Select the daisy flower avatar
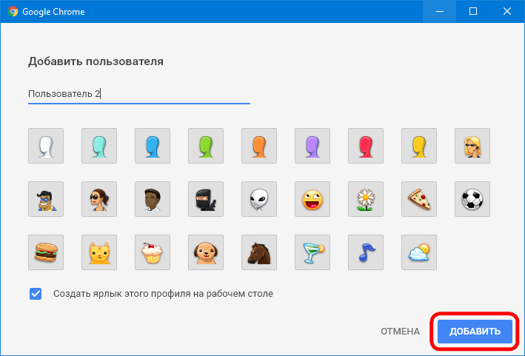 tap(366, 199)
